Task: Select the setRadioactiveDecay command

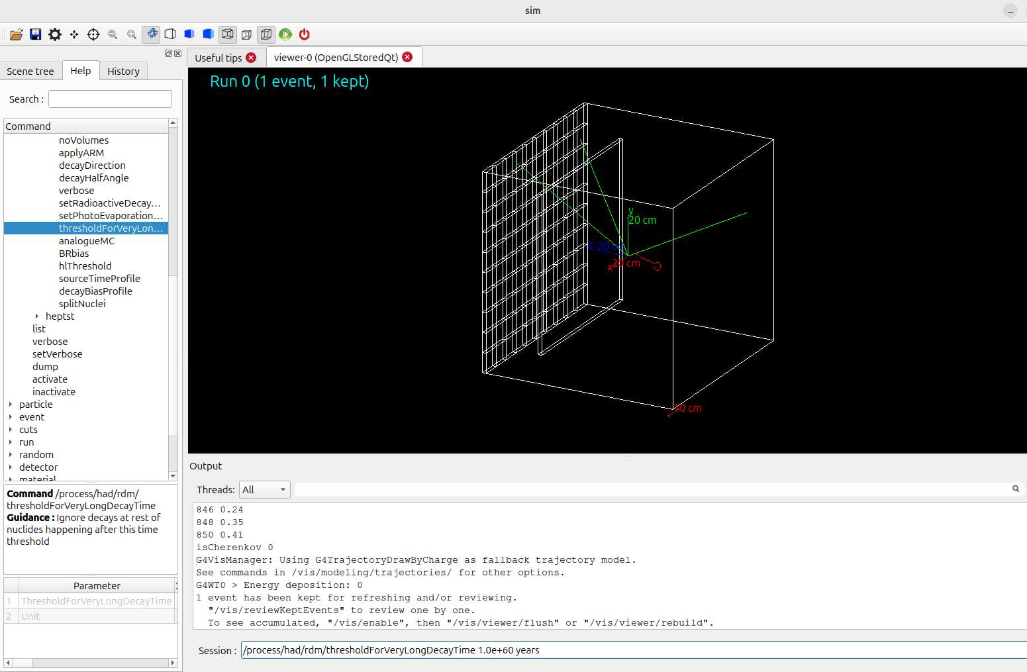Action: (x=110, y=203)
